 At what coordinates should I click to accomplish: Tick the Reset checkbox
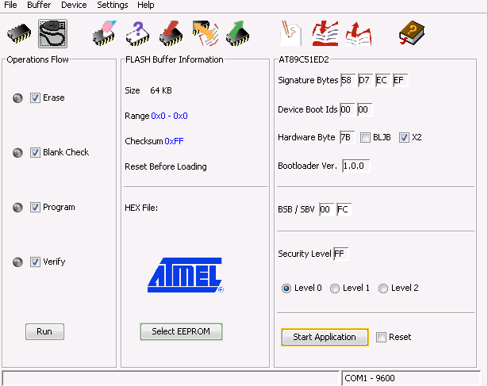click(x=381, y=337)
